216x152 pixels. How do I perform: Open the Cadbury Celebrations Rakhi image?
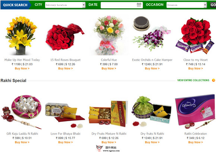[195, 111]
